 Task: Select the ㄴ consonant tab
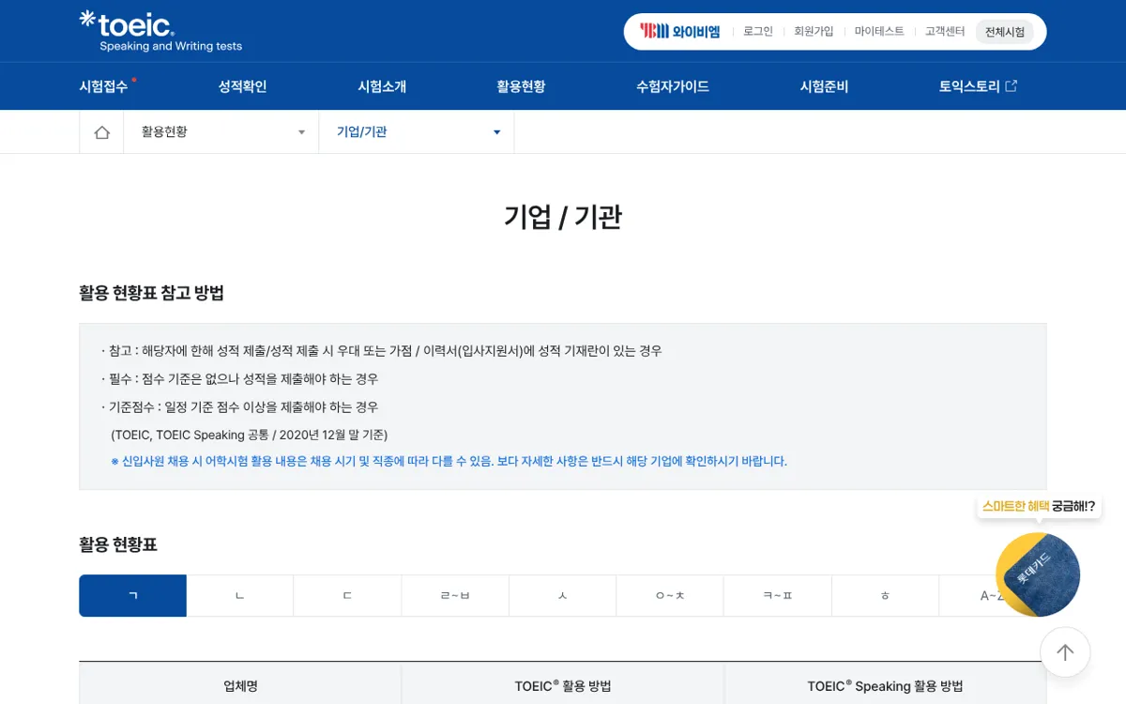click(240, 596)
